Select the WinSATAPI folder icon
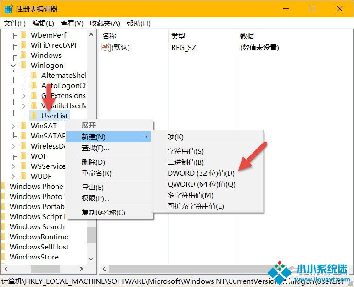The width and height of the screenshot is (354, 287). (x=23, y=136)
